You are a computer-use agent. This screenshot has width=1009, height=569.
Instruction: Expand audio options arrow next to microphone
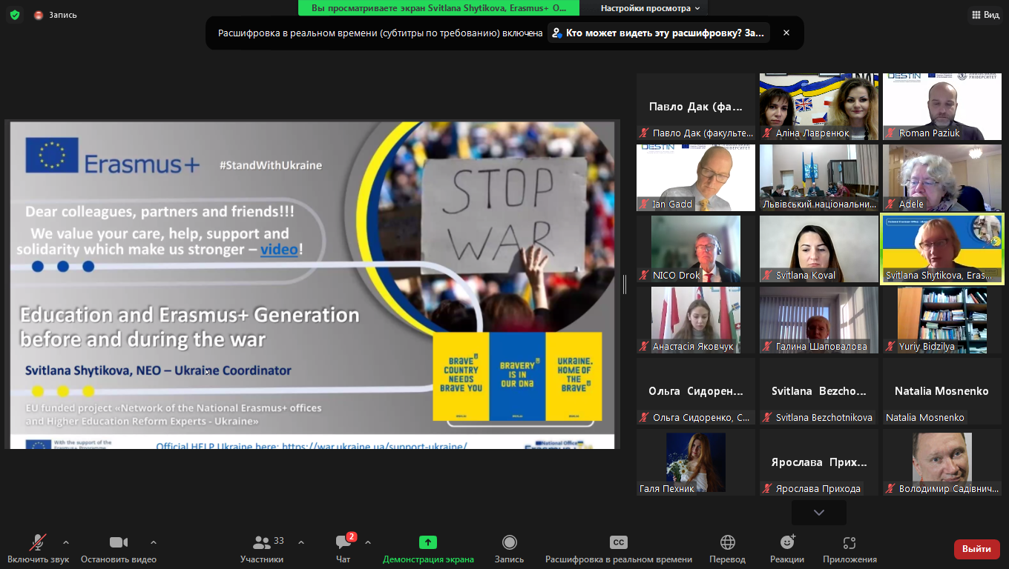point(66,542)
